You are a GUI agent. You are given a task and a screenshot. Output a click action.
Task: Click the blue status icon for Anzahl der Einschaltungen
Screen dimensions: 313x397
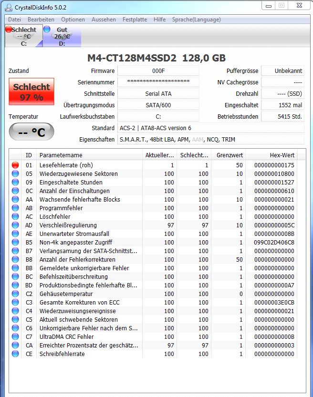point(15,191)
